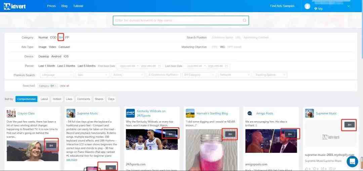Click the Amigo Posts page avatar
The image size is (363, 171).
coord(249,113)
